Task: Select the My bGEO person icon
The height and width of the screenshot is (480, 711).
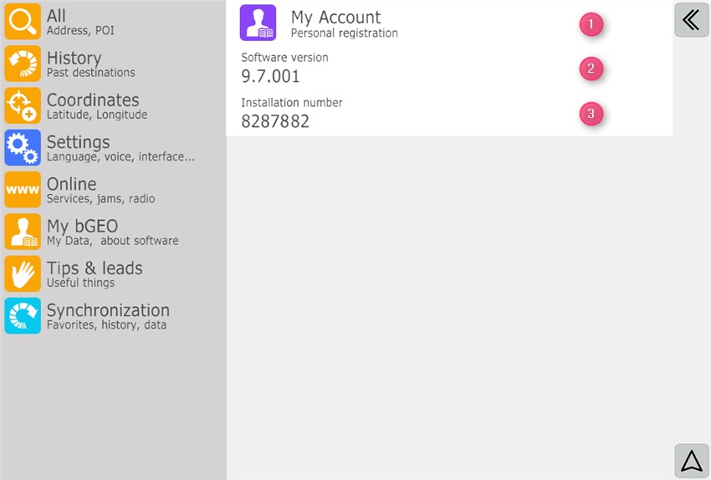Action: (x=23, y=232)
